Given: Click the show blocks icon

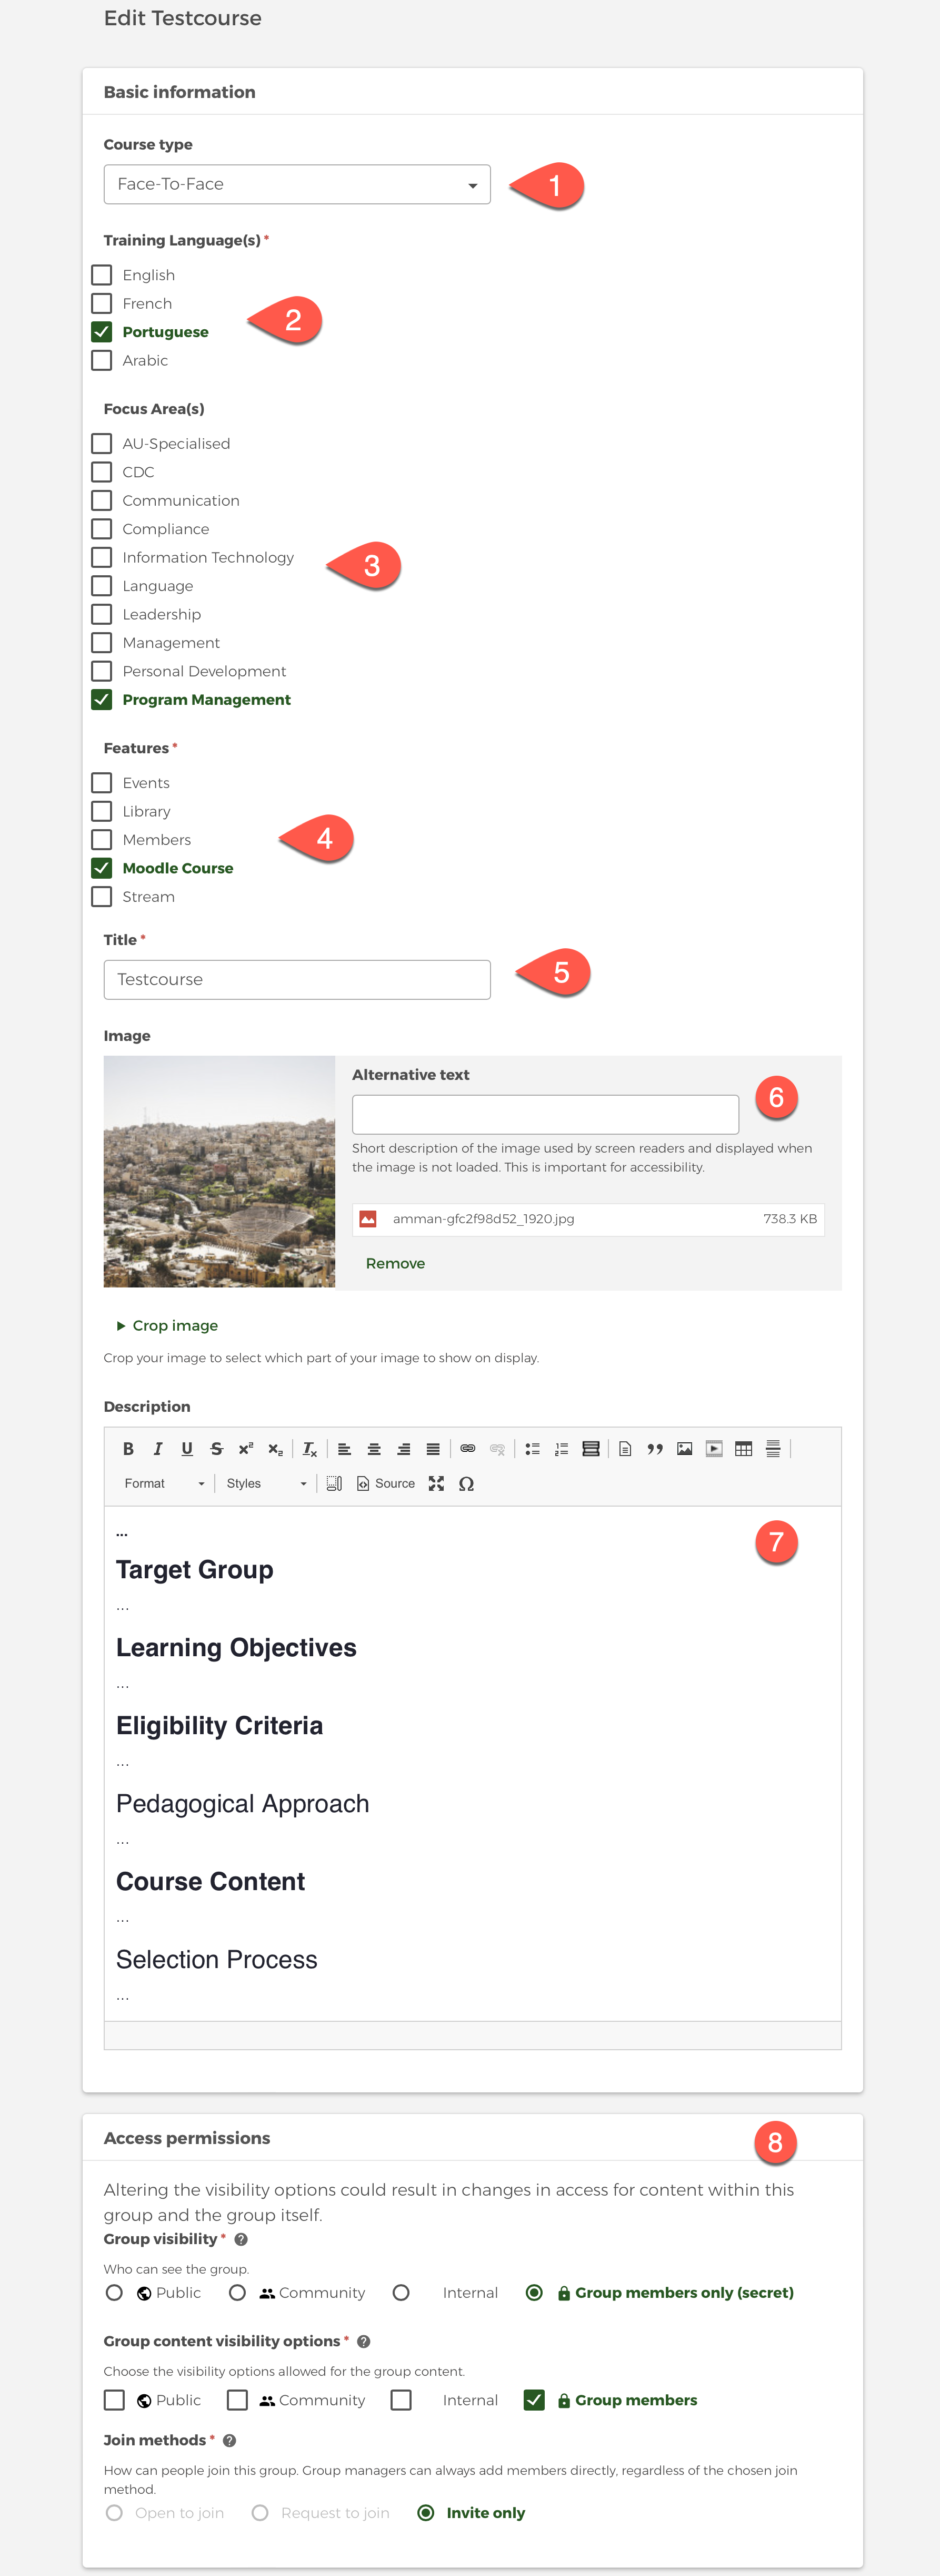Looking at the screenshot, I should (335, 1484).
